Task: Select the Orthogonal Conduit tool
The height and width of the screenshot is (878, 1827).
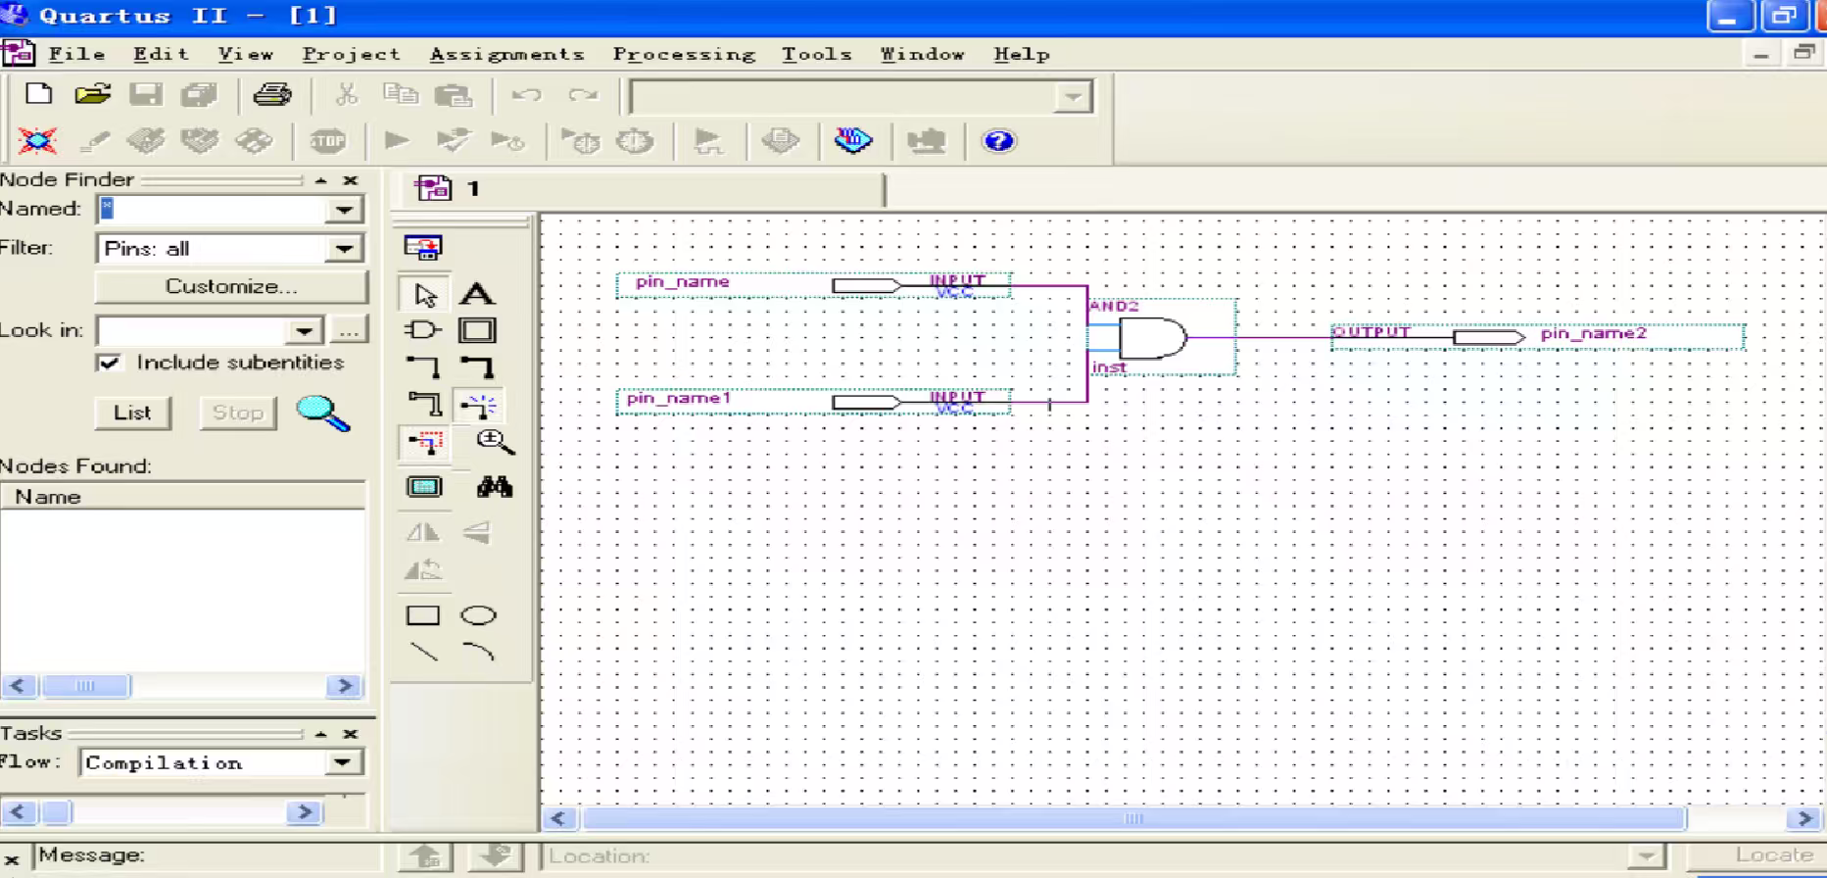Action: click(423, 404)
